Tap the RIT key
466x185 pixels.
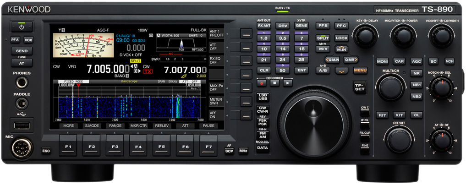click(382, 115)
